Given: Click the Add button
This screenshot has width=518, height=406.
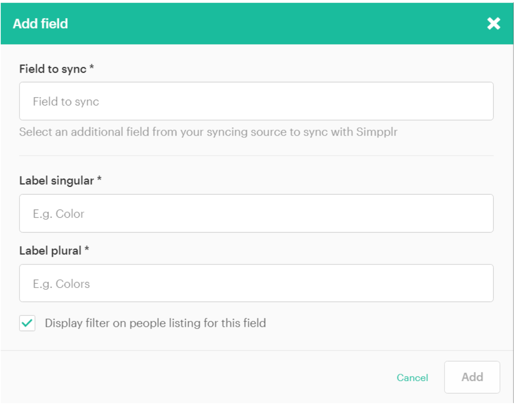Looking at the screenshot, I should [472, 377].
